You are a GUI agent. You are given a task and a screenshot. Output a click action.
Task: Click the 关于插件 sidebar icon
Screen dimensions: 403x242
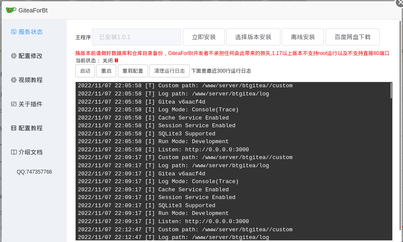(14, 104)
